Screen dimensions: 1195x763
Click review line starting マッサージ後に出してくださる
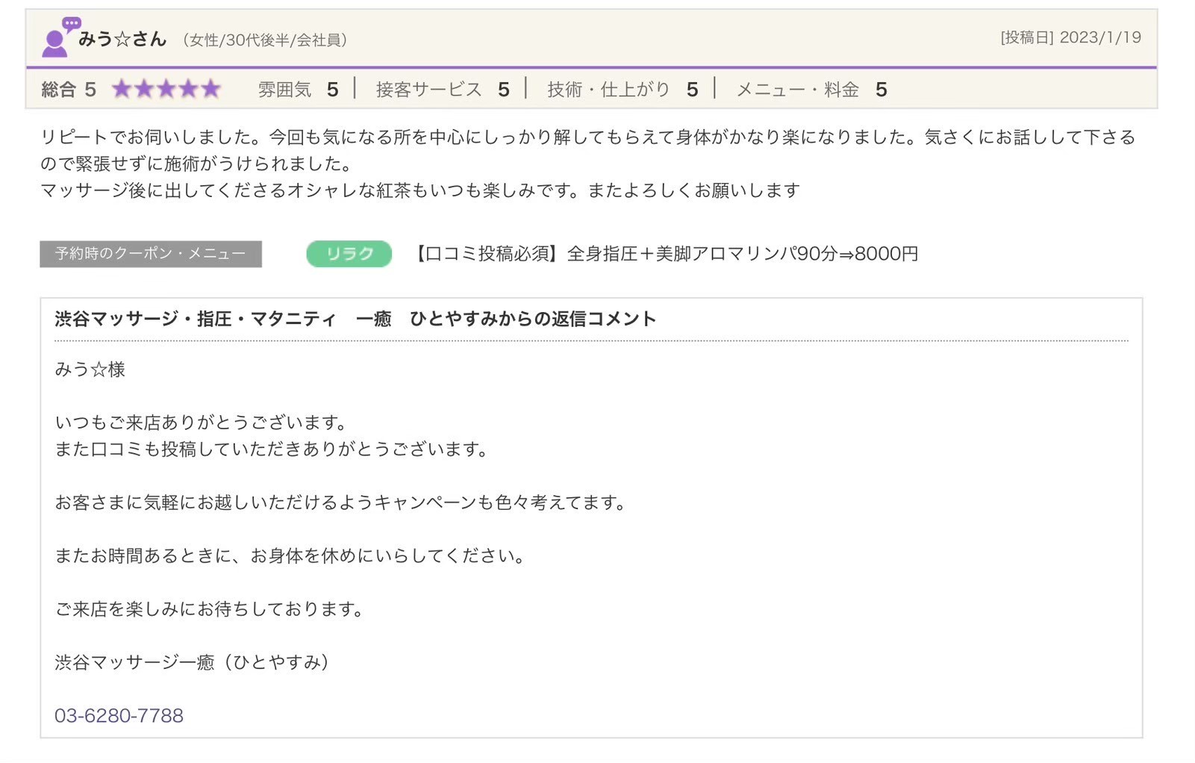pyautogui.click(x=420, y=191)
